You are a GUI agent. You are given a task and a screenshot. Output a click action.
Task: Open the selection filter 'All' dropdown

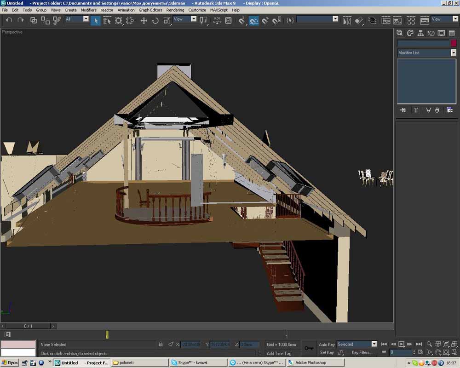86,19
